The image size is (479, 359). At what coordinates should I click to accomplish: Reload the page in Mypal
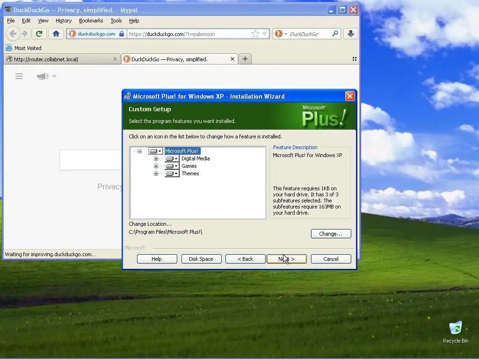pos(39,34)
